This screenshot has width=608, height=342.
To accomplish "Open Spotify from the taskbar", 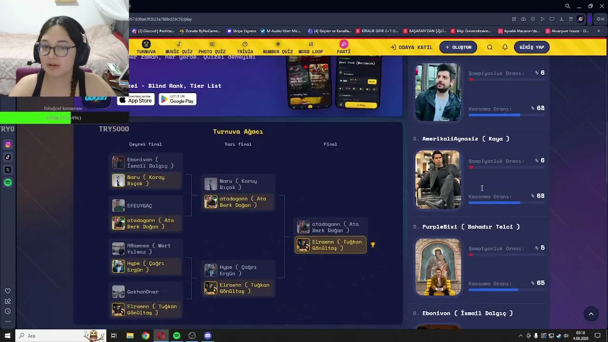I will (x=177, y=336).
